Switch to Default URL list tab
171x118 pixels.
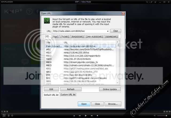51,95
